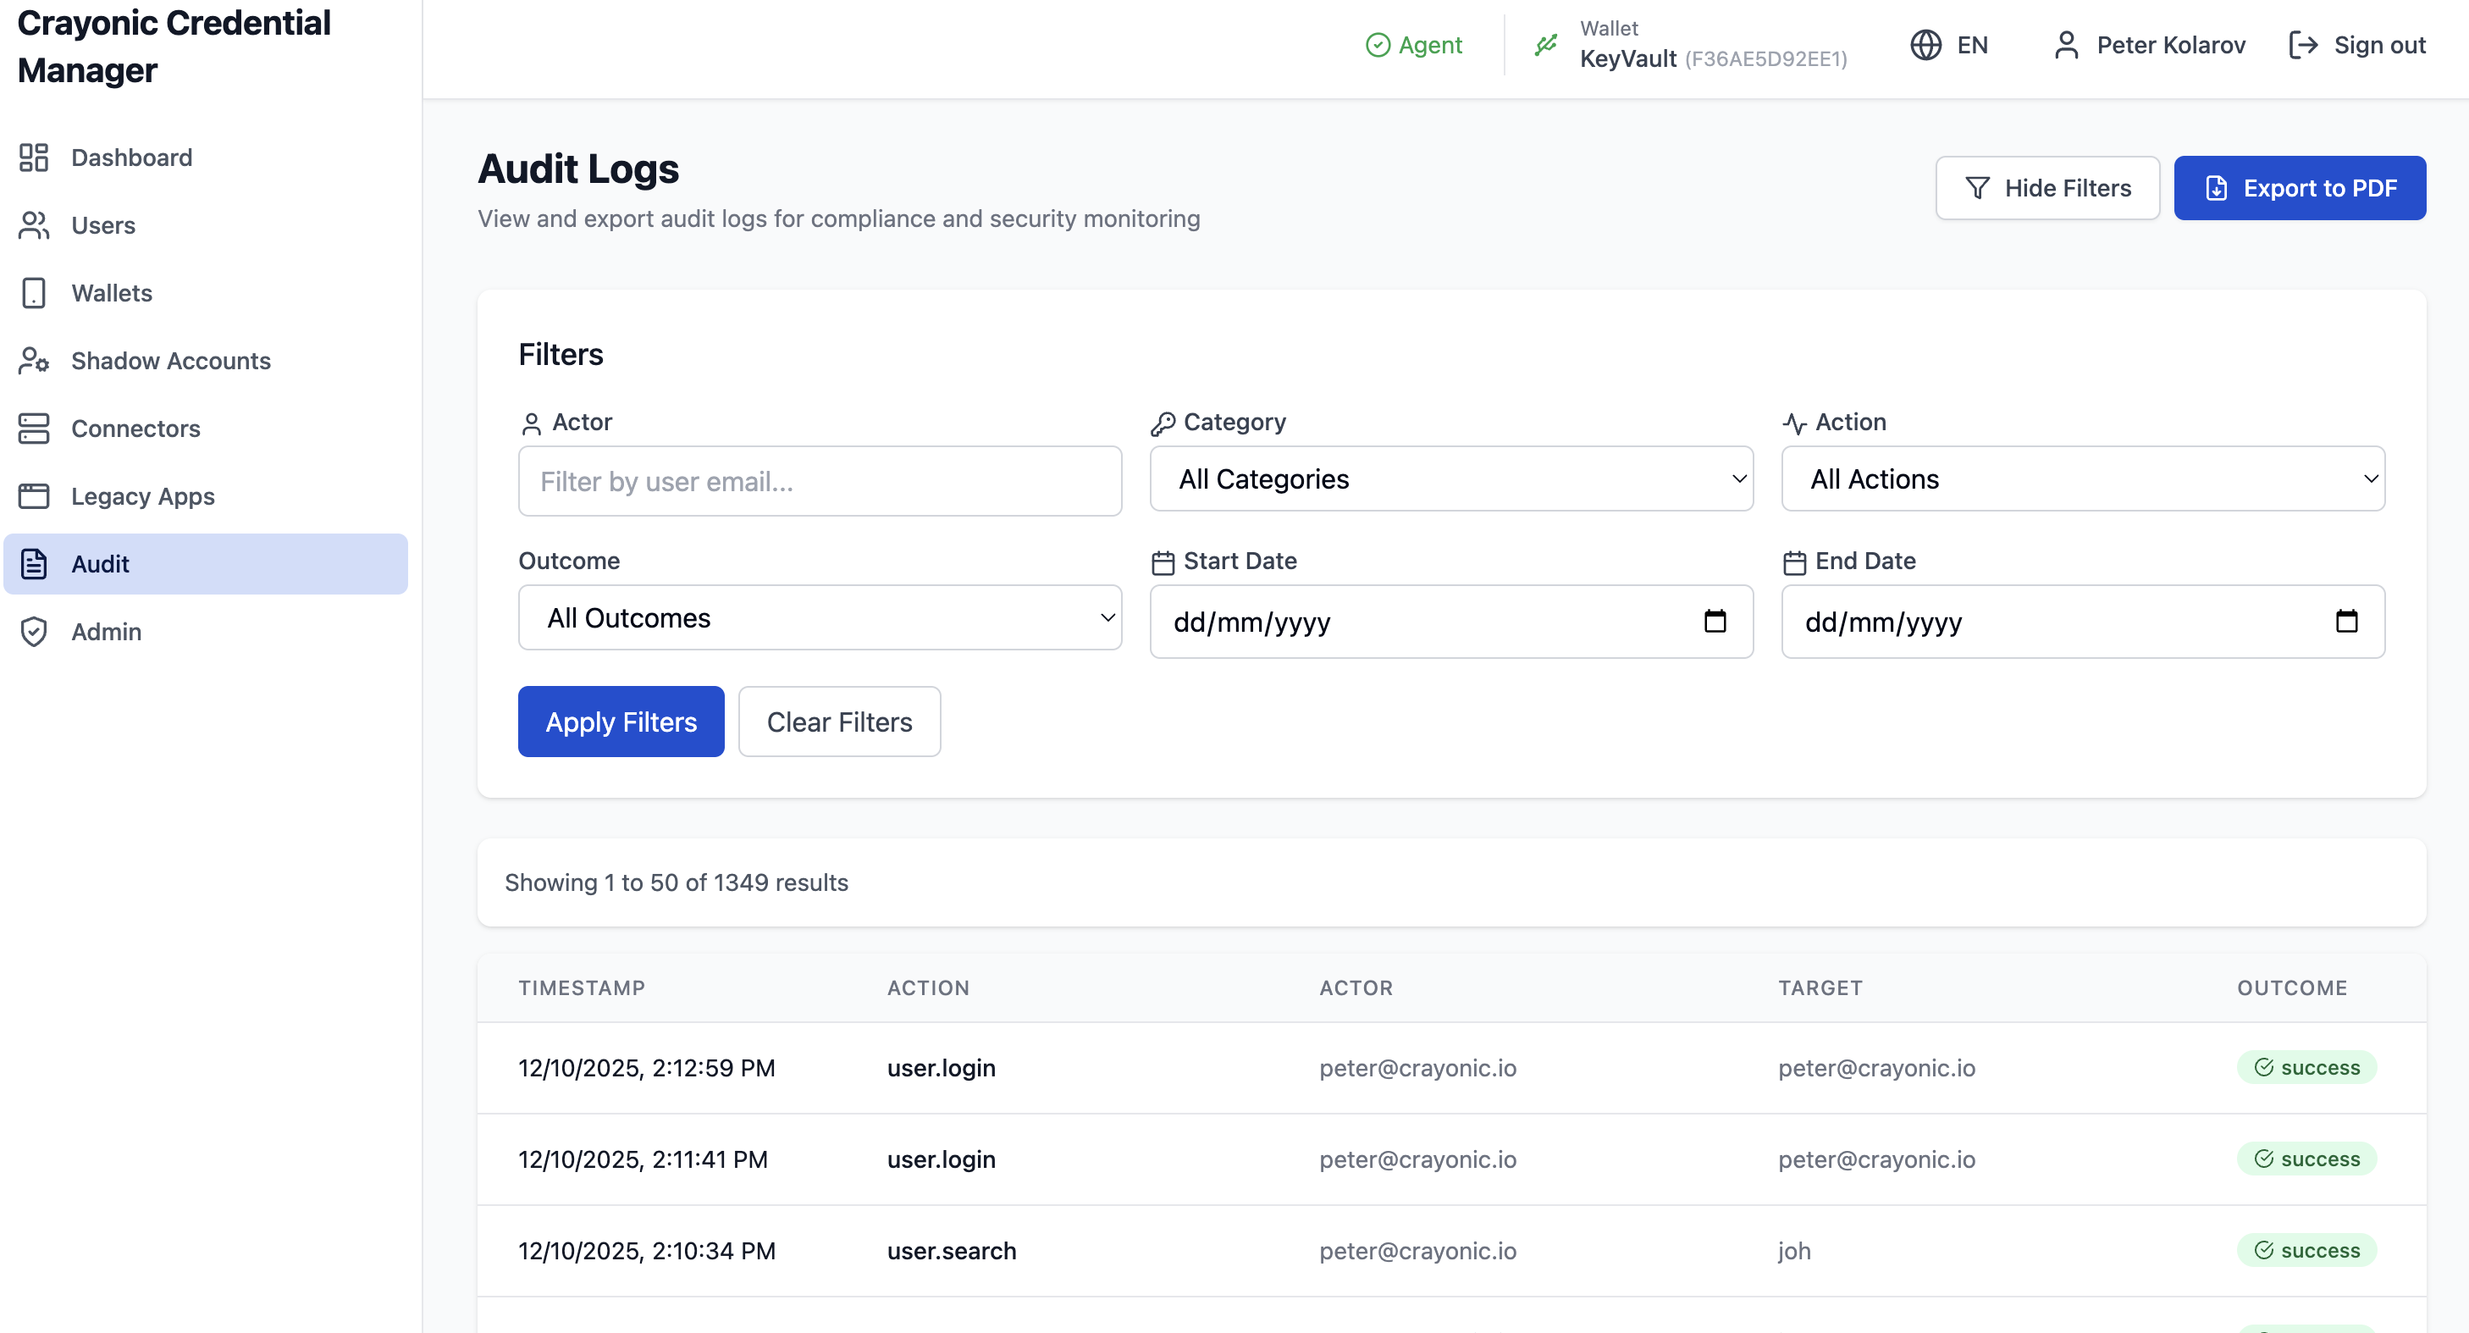Export audit logs to PDF
This screenshot has height=1333, width=2469.
2300,188
